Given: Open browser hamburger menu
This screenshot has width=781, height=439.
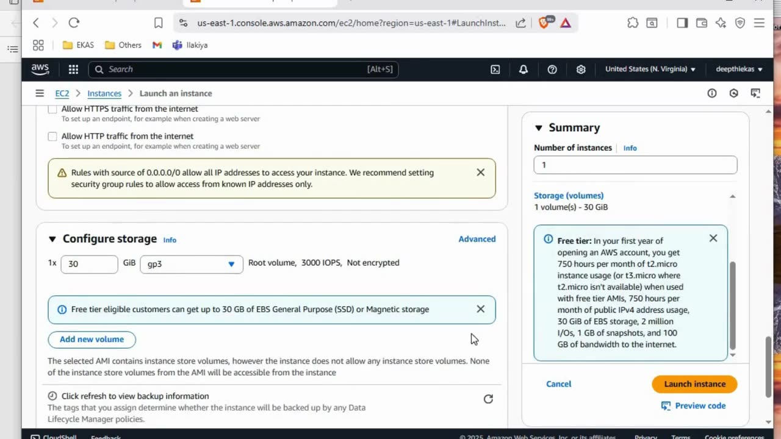Looking at the screenshot, I should click(x=759, y=23).
